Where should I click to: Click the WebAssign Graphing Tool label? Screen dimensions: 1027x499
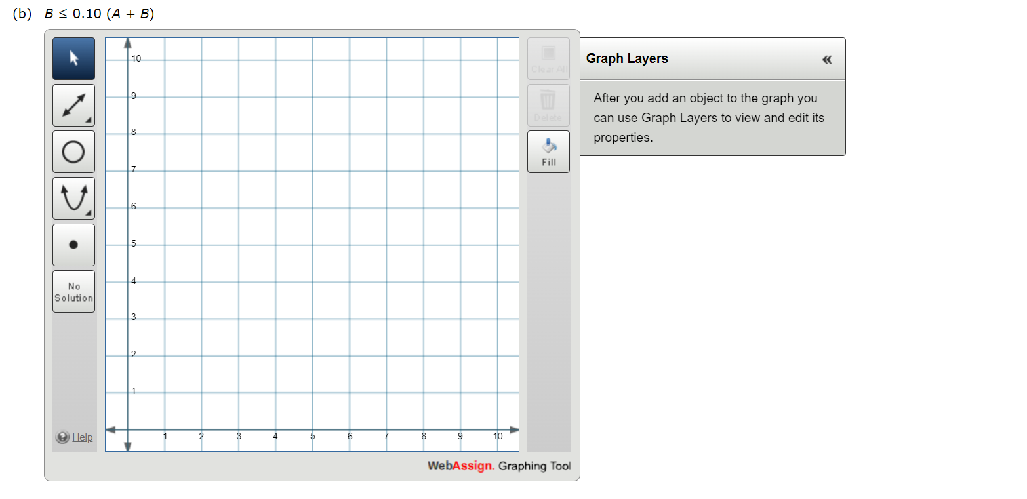coord(500,466)
